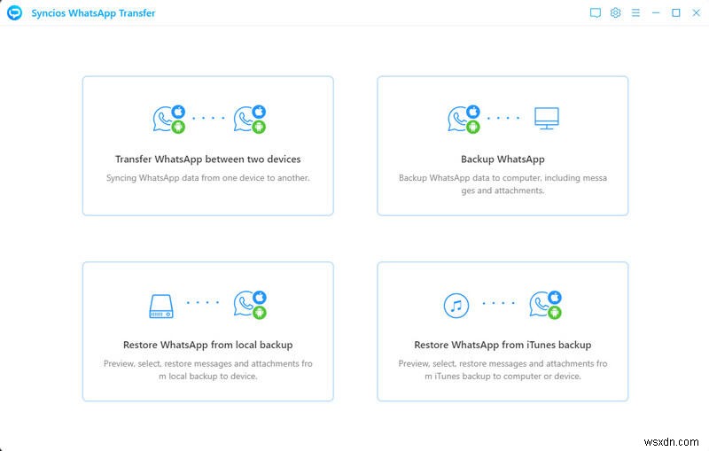Select Restore WhatsApp from iTunes backup
The height and width of the screenshot is (451, 709).
click(503, 345)
